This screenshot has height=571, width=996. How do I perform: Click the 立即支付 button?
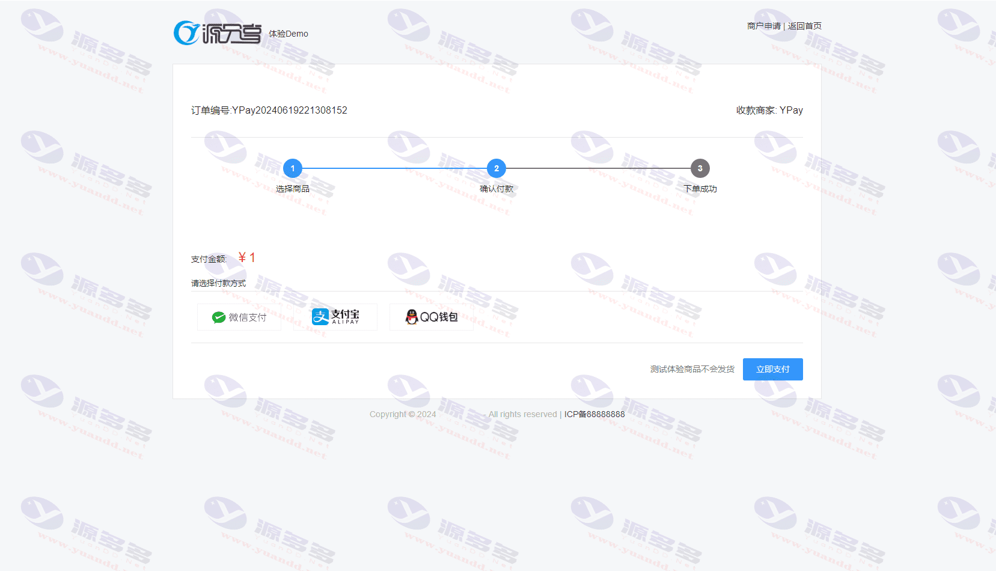tap(772, 369)
